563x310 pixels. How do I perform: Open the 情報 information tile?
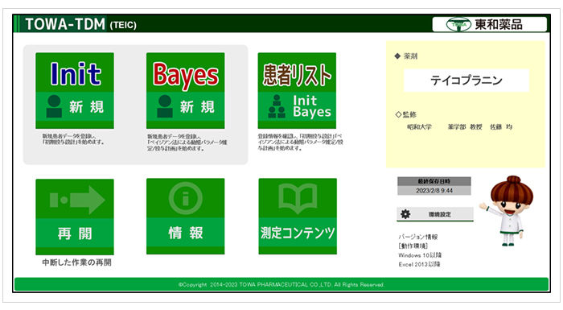185,217
